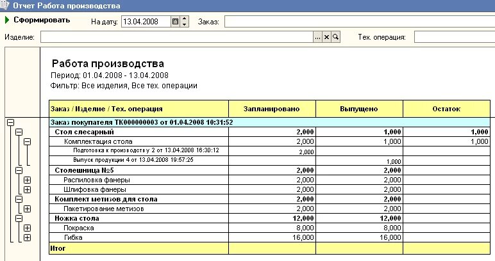This screenshot has height=261, width=495.
Task: Select the Заказ покупателя ТК000000003 row
Action: (x=269, y=122)
